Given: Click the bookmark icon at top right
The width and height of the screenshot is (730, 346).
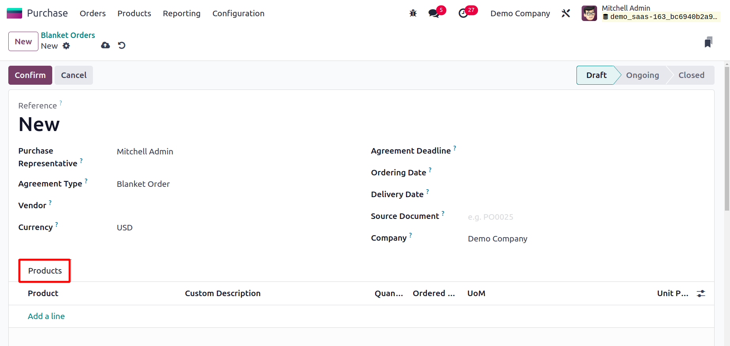Looking at the screenshot, I should (708, 42).
